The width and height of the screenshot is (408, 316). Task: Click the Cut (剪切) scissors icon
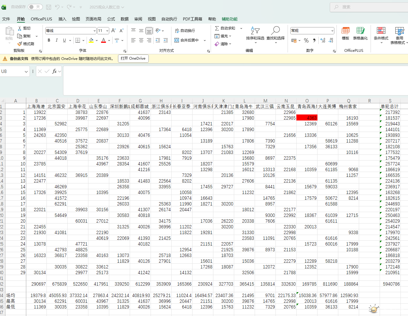click(x=20, y=28)
